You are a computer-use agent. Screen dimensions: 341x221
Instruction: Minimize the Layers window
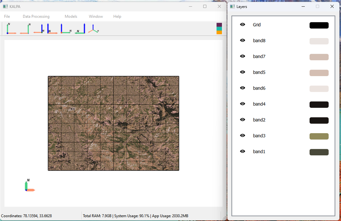point(303,6)
